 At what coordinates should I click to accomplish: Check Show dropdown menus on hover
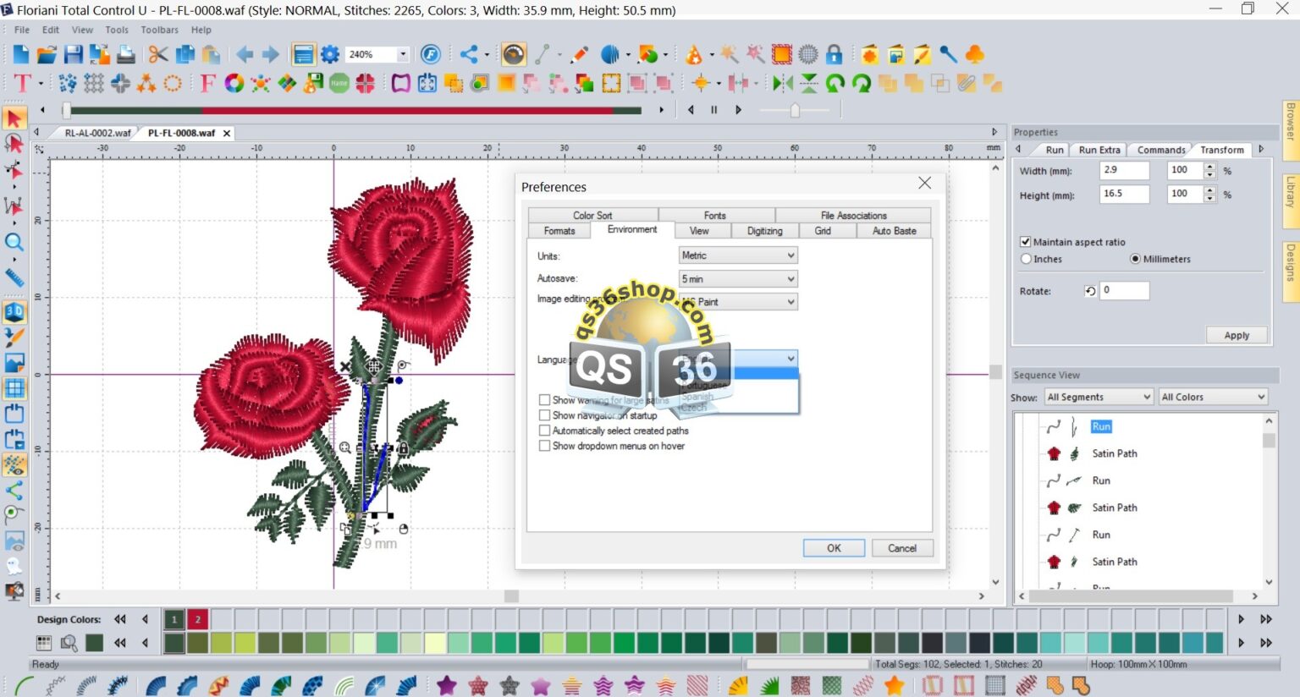[x=544, y=446]
